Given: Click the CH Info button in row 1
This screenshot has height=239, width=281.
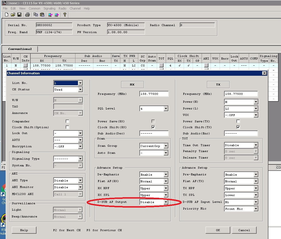Looking at the screenshot, I should [x=26, y=65].
